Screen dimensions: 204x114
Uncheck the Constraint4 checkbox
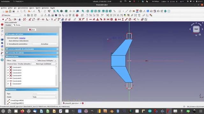8,75
